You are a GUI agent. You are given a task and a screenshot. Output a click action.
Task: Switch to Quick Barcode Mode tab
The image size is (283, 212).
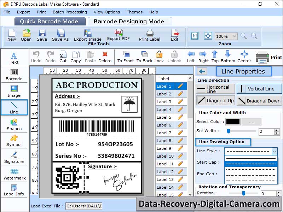click(50, 21)
